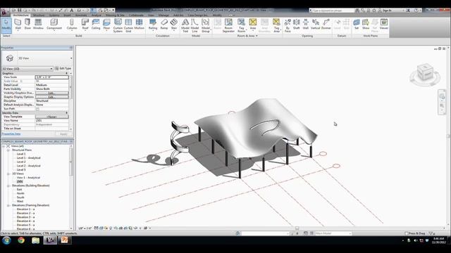Pick the Roof tool
Screen dimensions: 451x253
click(x=85, y=24)
